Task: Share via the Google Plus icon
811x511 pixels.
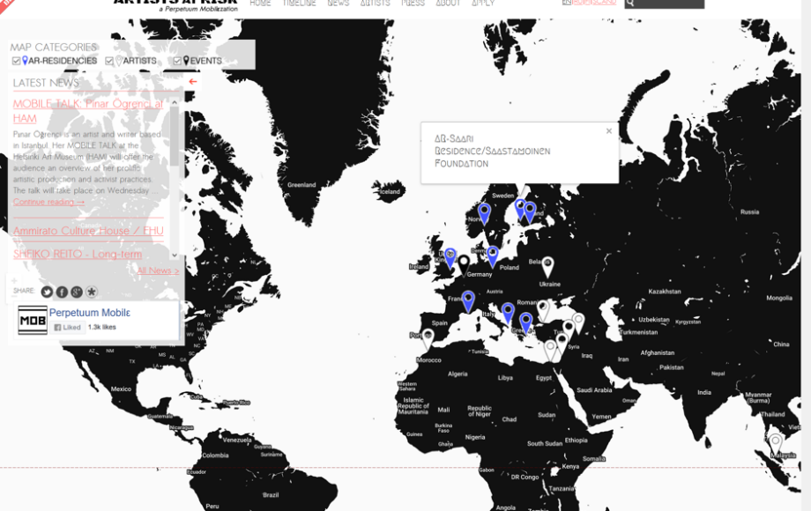Action: pos(77,292)
